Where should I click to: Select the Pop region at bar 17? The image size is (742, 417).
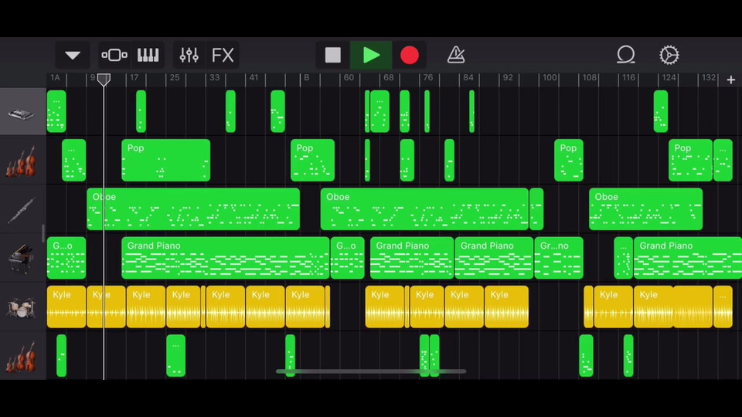[x=165, y=161]
